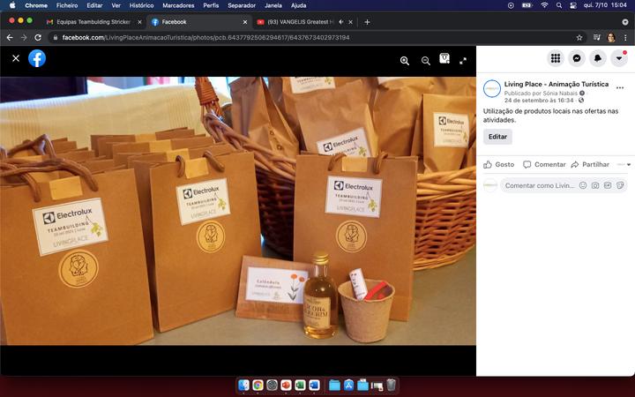Switch to the Equipas Teambuilding Gmail tab

click(x=93, y=22)
